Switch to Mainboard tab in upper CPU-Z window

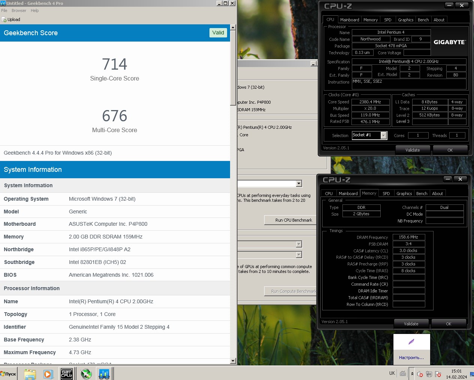pyautogui.click(x=350, y=20)
